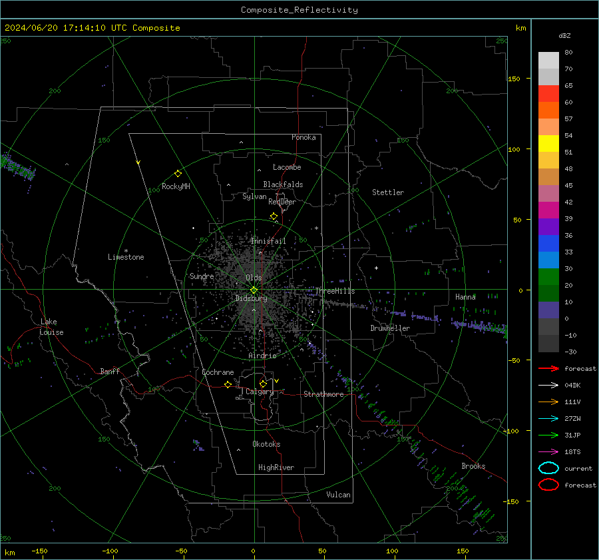Screen dimensions: 599x560
Task: Click the Okotoks label
Action: [266, 444]
